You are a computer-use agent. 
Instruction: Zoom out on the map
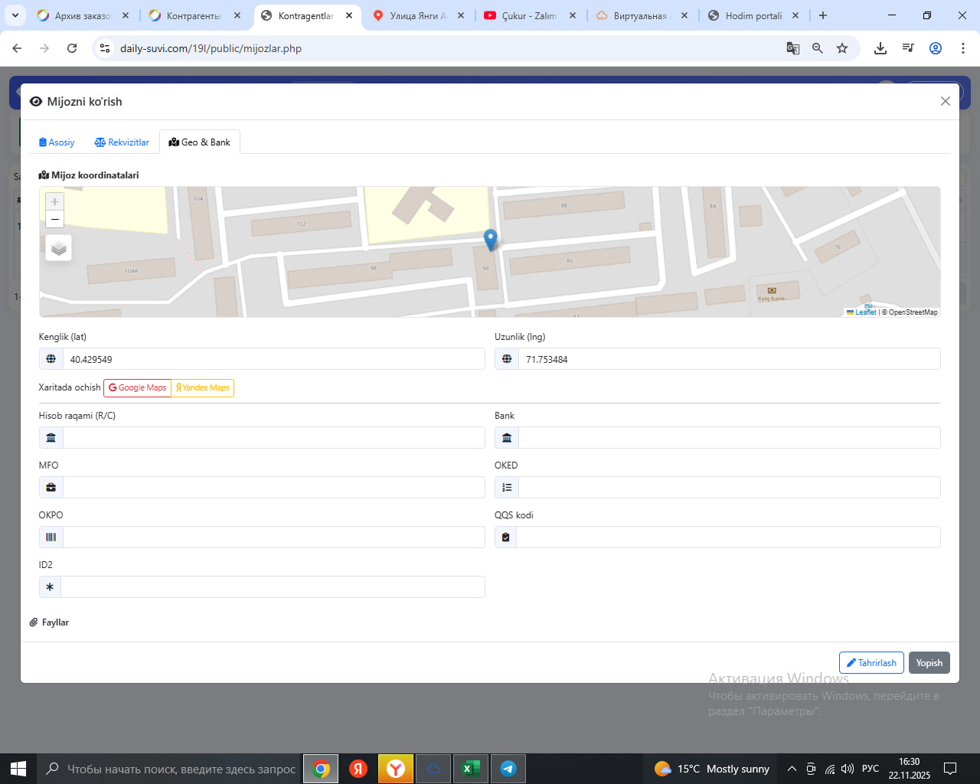click(54, 220)
